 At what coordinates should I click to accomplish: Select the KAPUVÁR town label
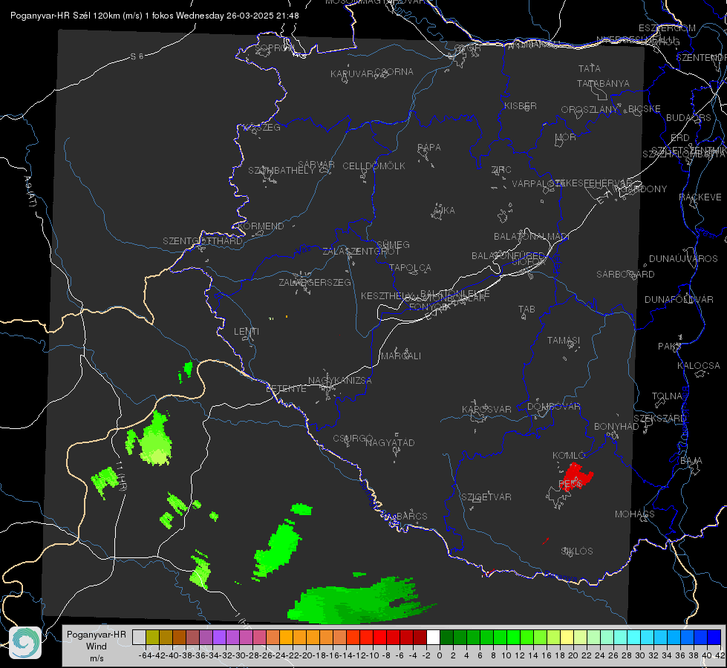click(353, 74)
